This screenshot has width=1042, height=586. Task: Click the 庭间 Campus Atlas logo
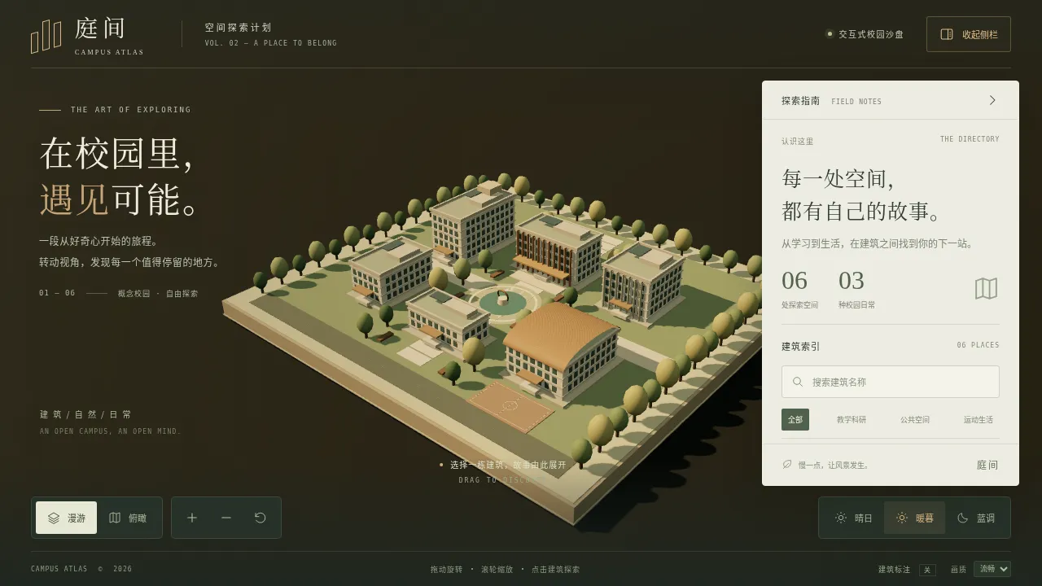87,35
